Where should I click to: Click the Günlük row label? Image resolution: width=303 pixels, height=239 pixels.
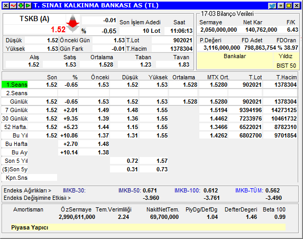pyautogui.click(x=19, y=102)
